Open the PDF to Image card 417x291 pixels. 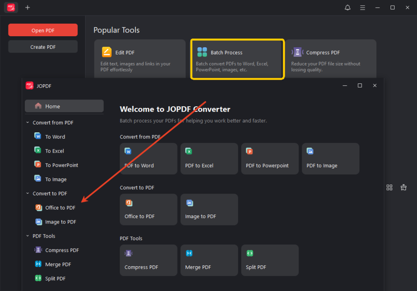point(330,158)
